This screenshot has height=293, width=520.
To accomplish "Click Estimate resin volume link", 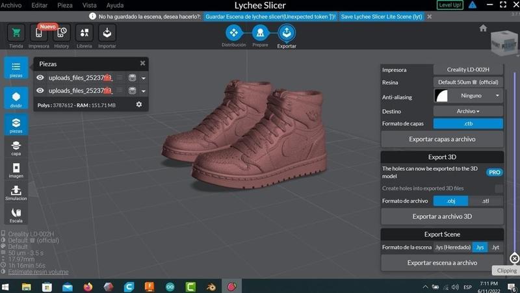I will pos(38,272).
